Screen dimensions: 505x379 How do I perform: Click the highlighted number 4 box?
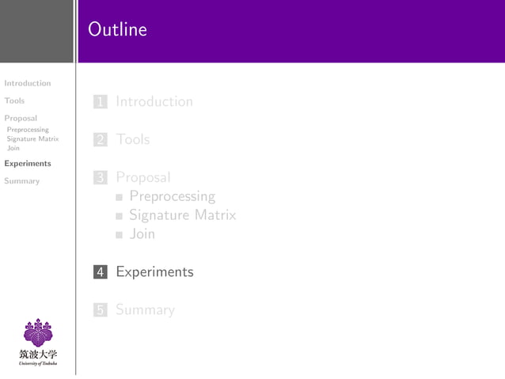pos(100,272)
